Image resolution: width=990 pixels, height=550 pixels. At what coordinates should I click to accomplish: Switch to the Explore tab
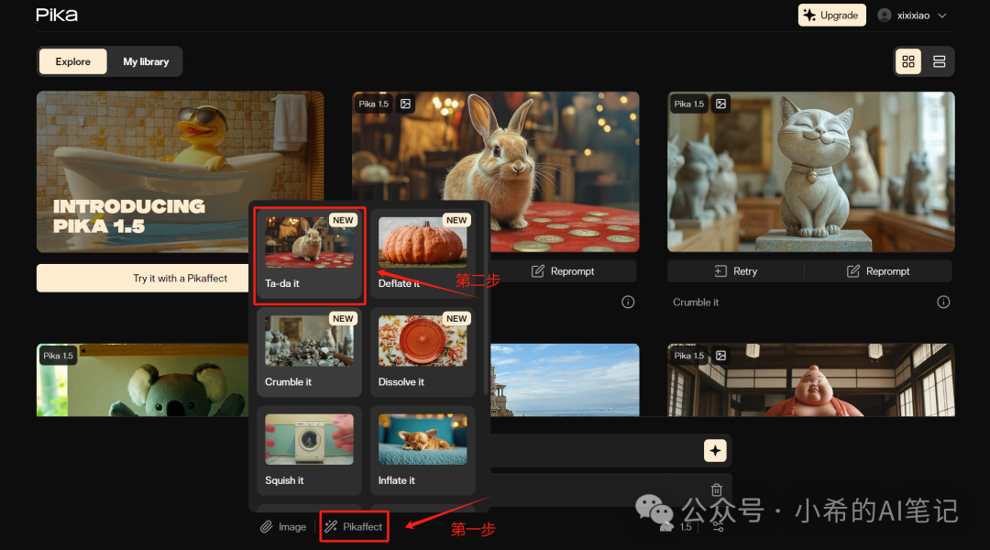pyautogui.click(x=72, y=61)
